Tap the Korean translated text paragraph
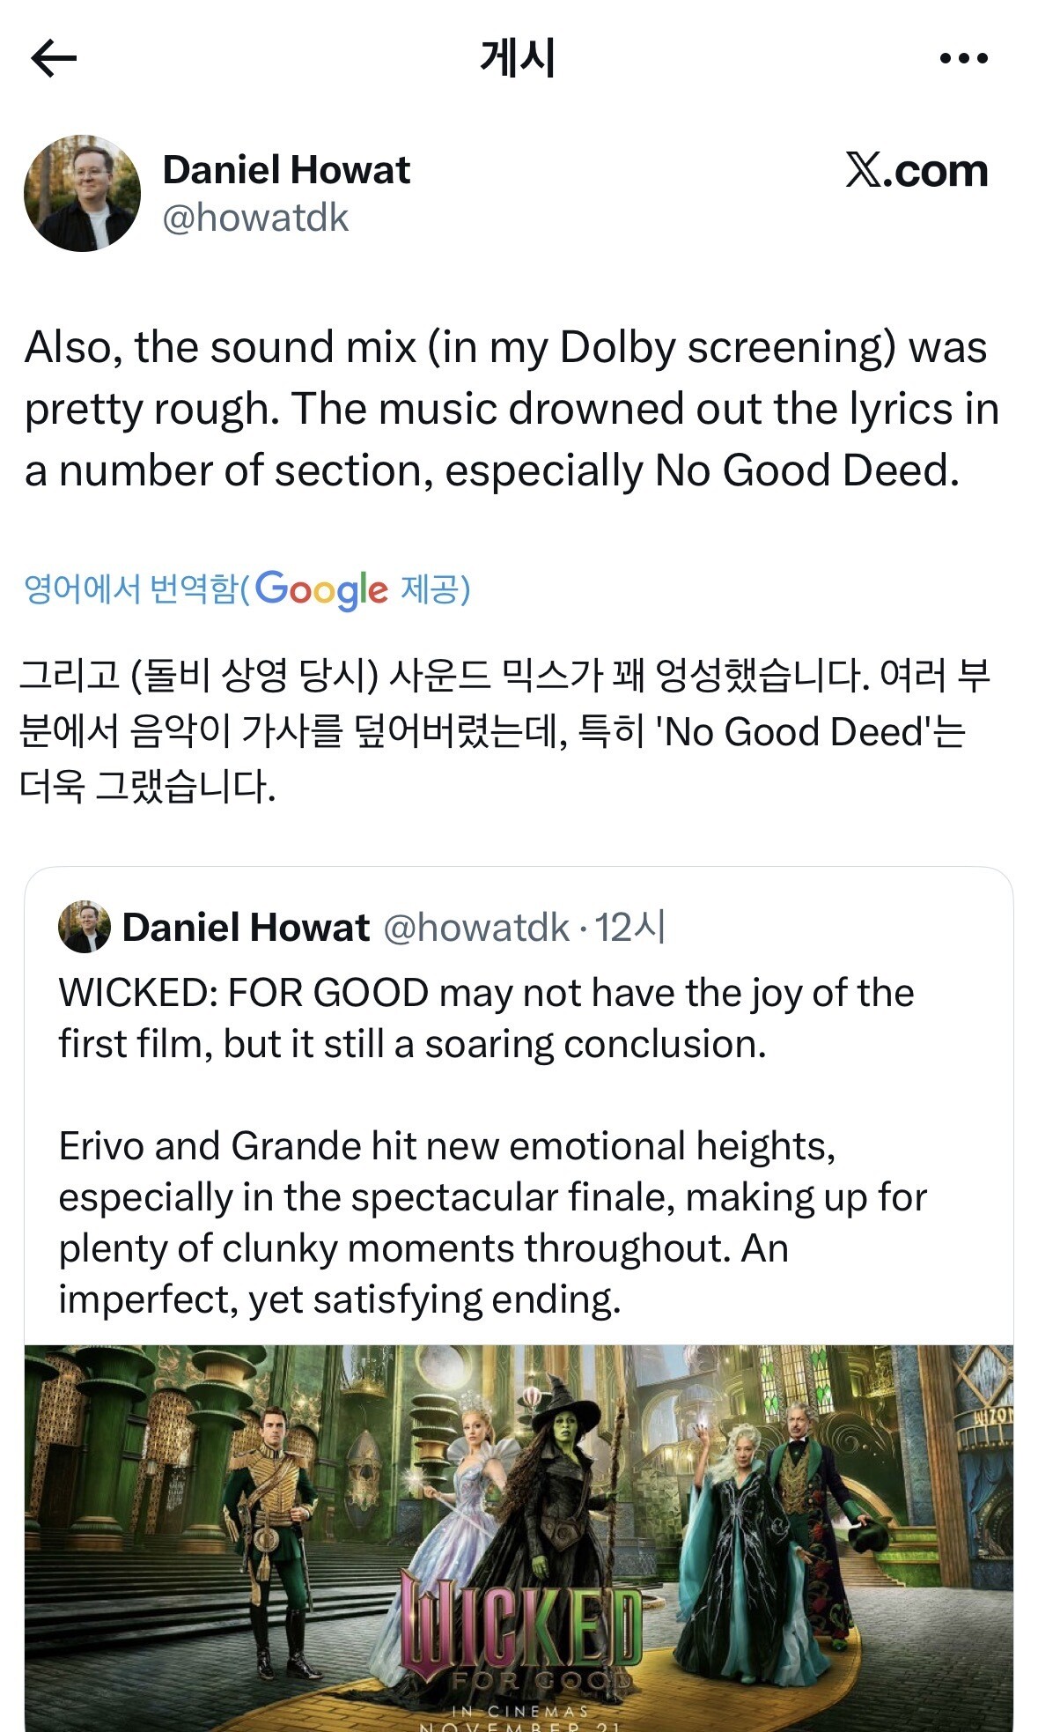The width and height of the screenshot is (1038, 1732). click(x=504, y=731)
